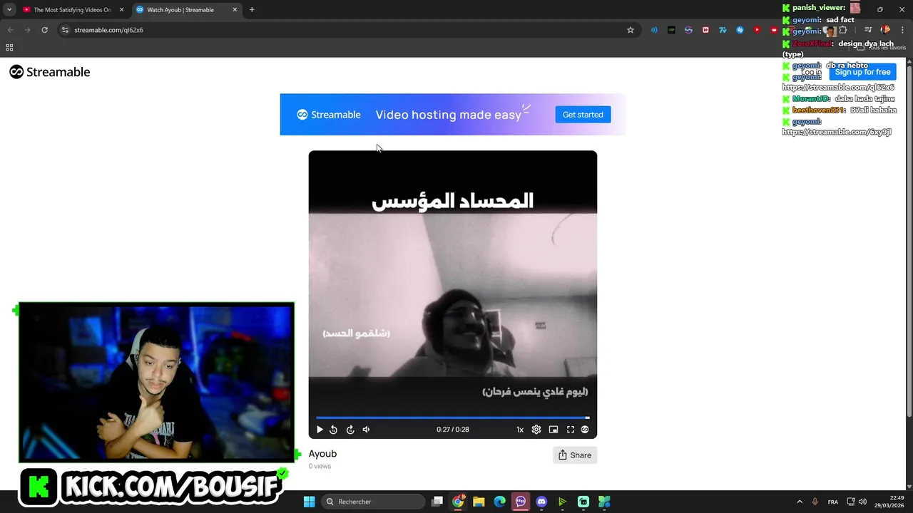Image resolution: width=913 pixels, height=513 pixels.
Task: Open the Windows Start menu
Action: click(309, 502)
